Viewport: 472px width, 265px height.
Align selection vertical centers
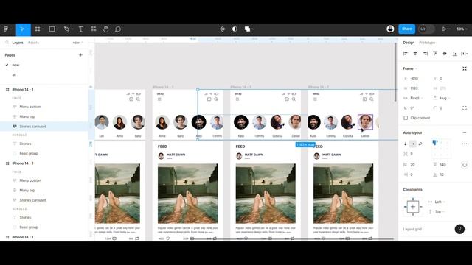(x=445, y=54)
